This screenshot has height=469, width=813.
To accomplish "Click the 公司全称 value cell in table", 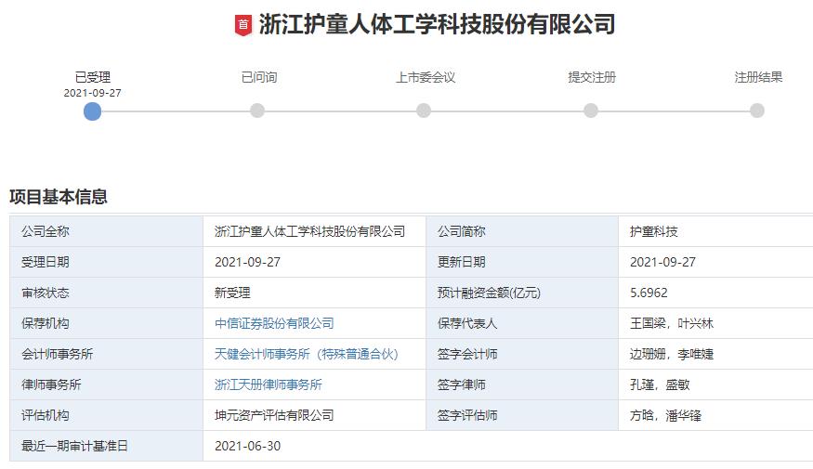I will click(x=314, y=231).
